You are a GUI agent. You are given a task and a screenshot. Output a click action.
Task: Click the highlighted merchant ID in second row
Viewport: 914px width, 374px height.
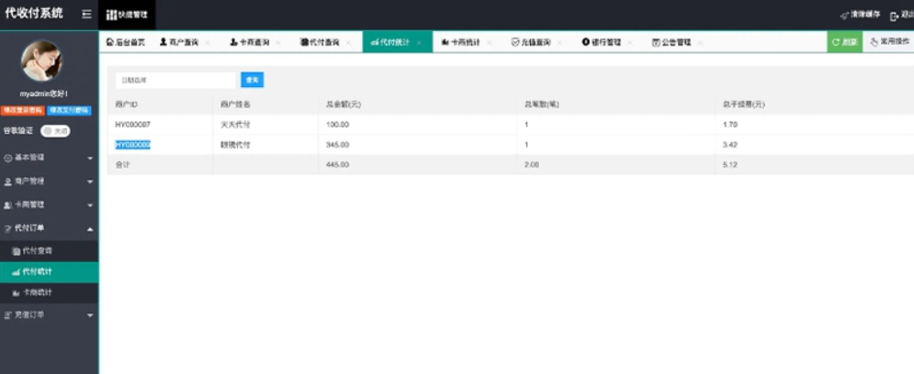point(133,145)
